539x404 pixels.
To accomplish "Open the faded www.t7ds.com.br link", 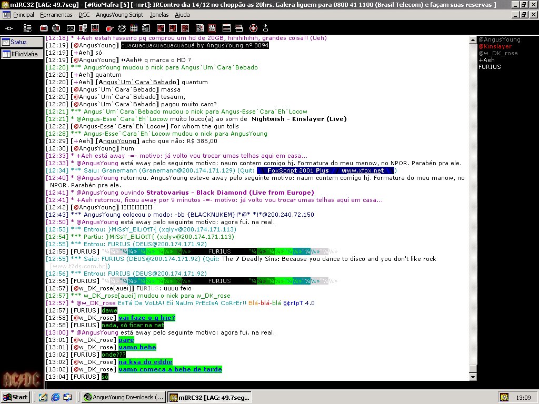I will pyautogui.click(x=80, y=266).
